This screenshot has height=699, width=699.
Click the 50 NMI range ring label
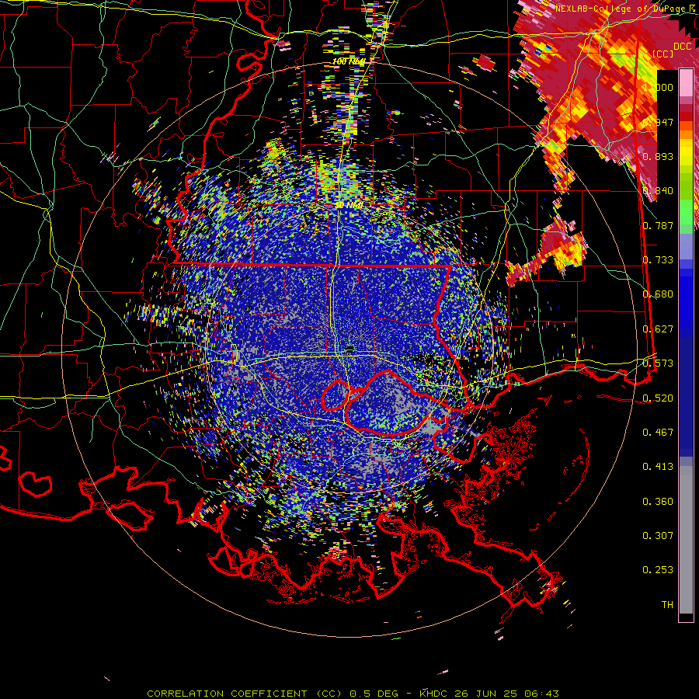coord(349,205)
